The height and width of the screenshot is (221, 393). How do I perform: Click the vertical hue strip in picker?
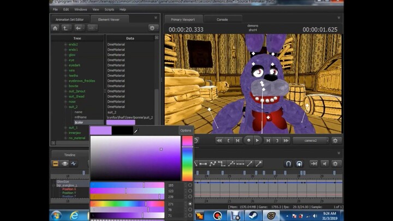pos(187,158)
